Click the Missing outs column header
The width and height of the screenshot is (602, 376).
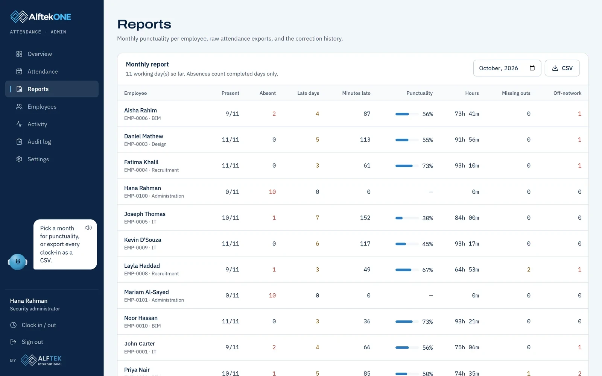click(516, 93)
